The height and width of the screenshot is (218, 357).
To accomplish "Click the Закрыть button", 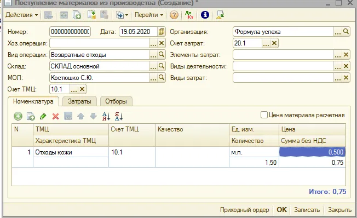I will pyautogui.click(x=339, y=210).
